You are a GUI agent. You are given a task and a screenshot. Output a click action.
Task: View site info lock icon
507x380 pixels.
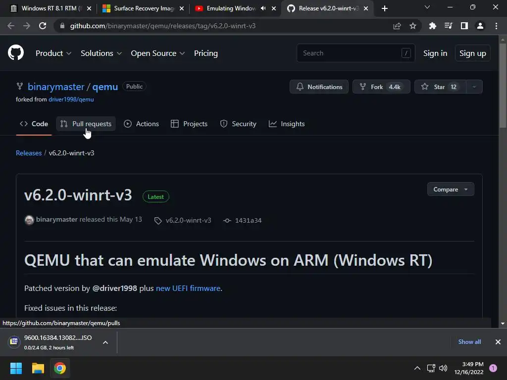(x=62, y=26)
